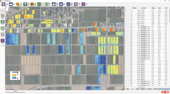Open the weather thermometer icon
Viewport: 170px width, 94px height.
coord(3,41)
